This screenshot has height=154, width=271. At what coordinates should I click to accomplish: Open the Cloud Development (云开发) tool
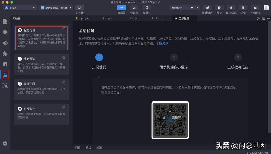[80, 8]
